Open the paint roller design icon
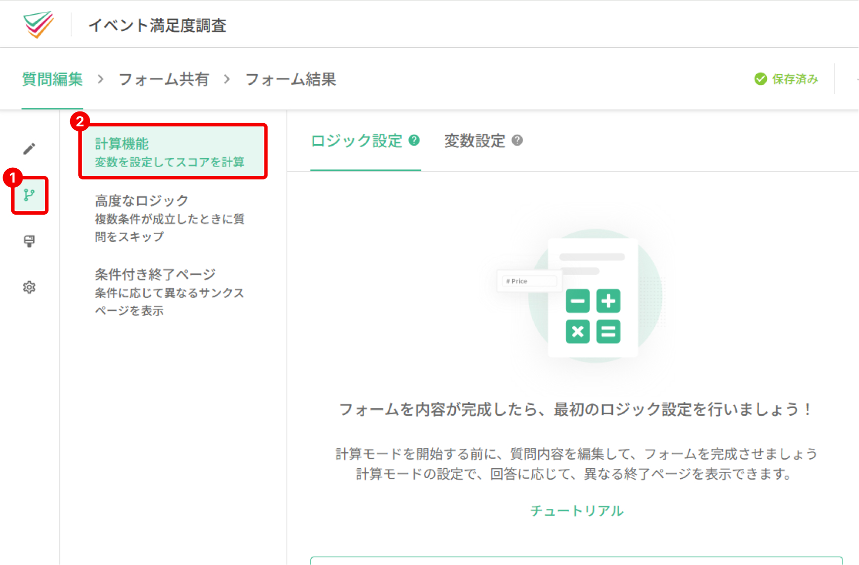 29,241
